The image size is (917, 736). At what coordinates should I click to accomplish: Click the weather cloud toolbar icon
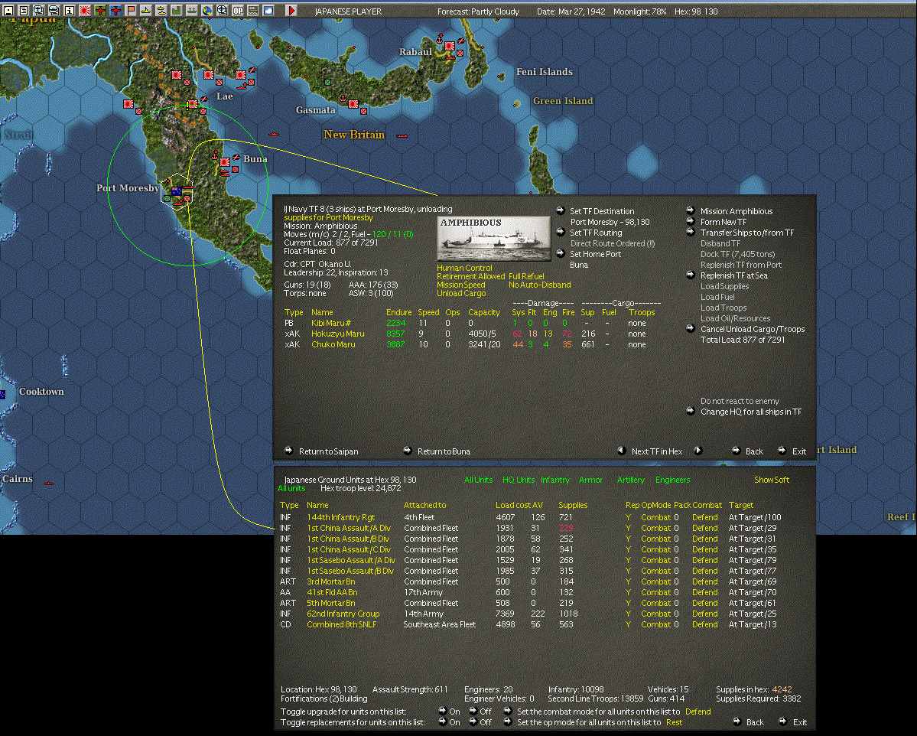(268, 11)
